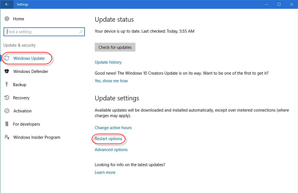The width and height of the screenshot is (298, 193).
Task: Maximize the Settings window
Action: 279,4
